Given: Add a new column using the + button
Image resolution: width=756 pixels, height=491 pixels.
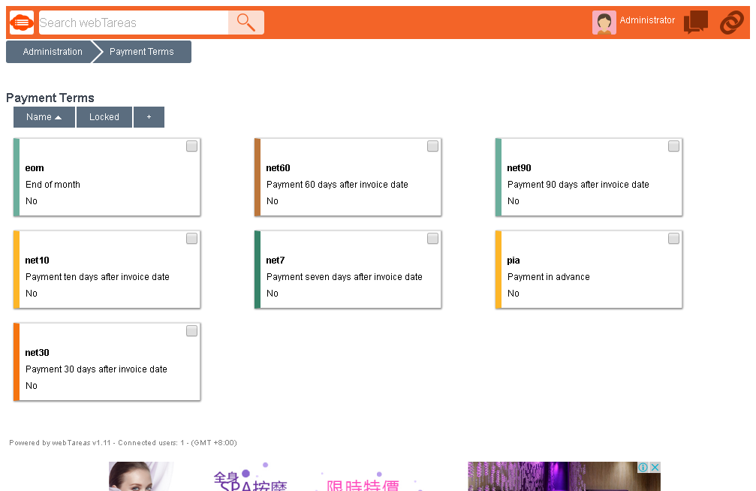Looking at the screenshot, I should tap(149, 117).
